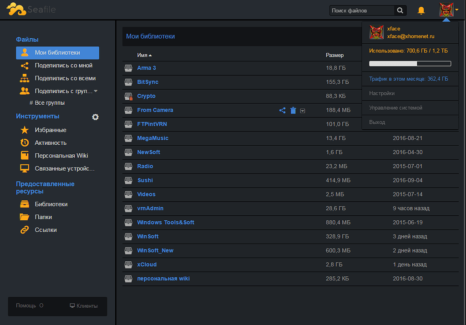Toggle user avatar menu arrow

coord(457,10)
